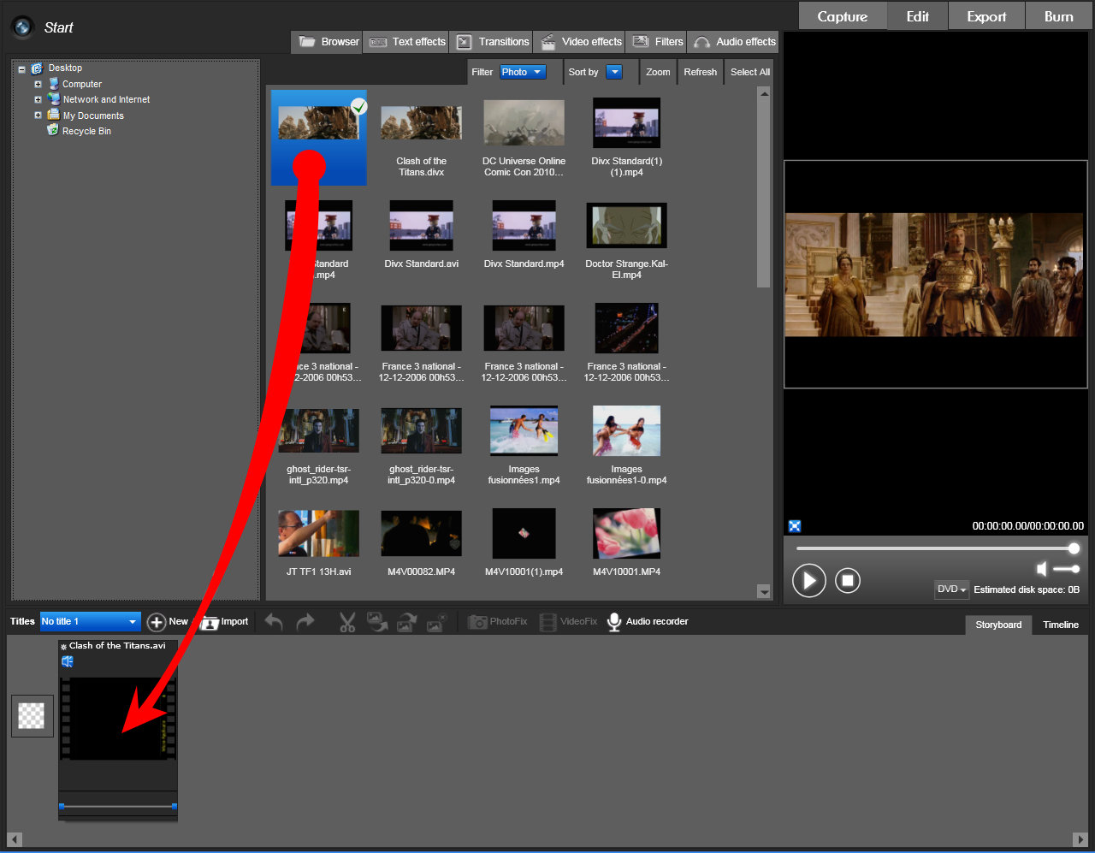Toggle the clip's audio speaker icon
This screenshot has width=1095, height=853.
(68, 661)
